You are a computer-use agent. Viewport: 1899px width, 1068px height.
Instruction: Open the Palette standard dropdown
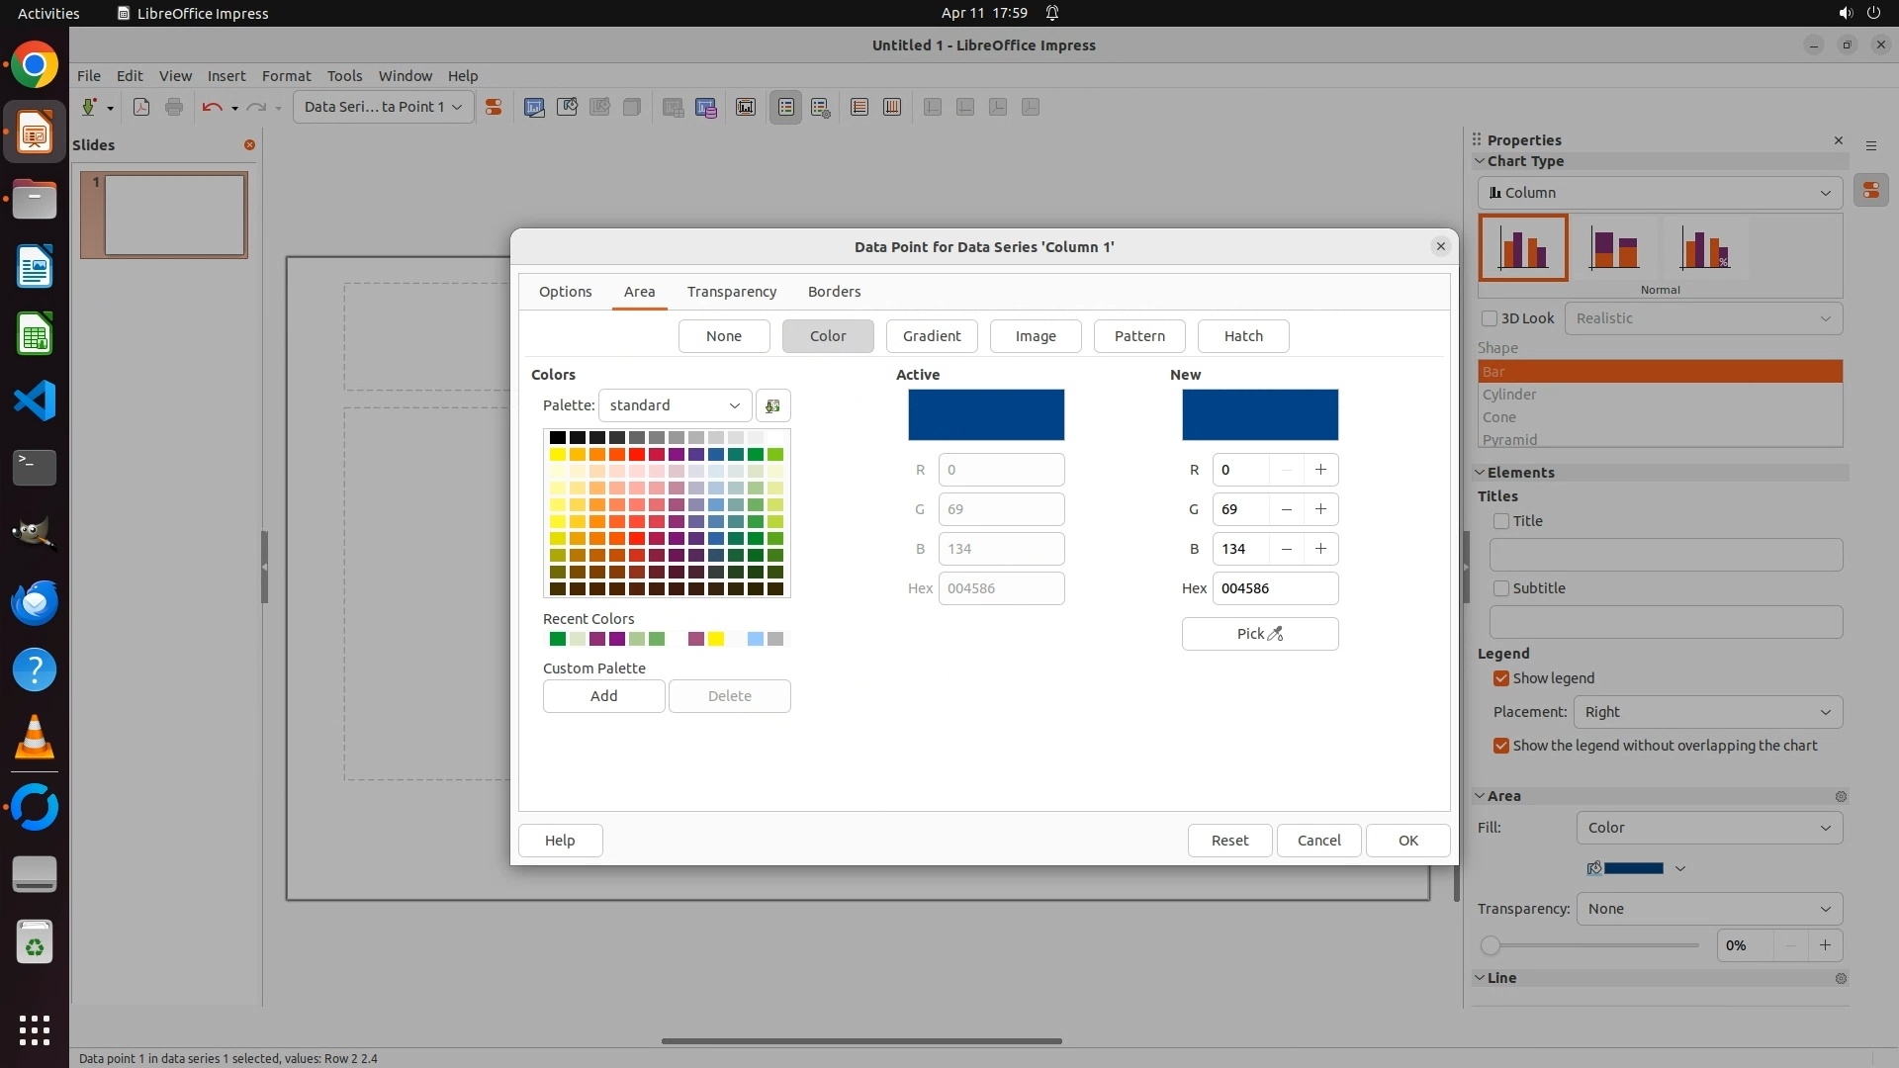675,405
